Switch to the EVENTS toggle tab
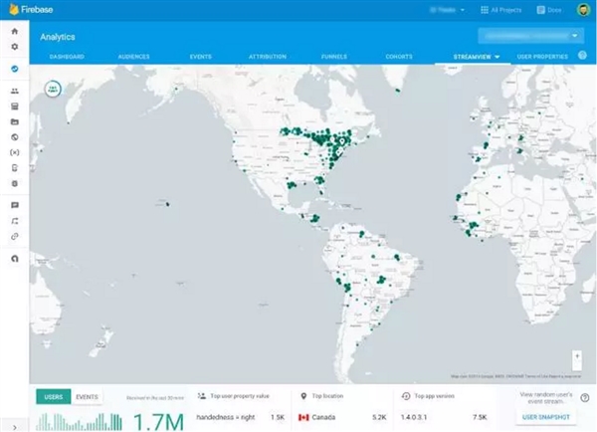This screenshot has width=597, height=432. tap(87, 396)
